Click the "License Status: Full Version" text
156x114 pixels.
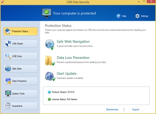65,99
